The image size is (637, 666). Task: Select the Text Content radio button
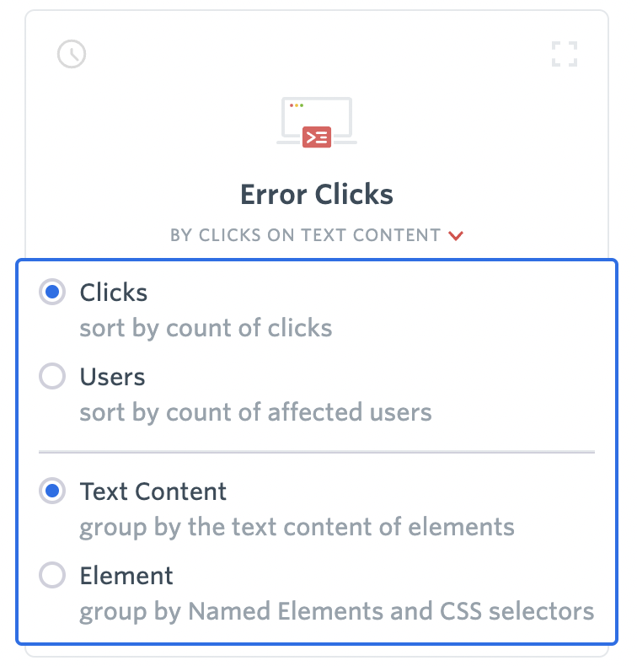(52, 491)
